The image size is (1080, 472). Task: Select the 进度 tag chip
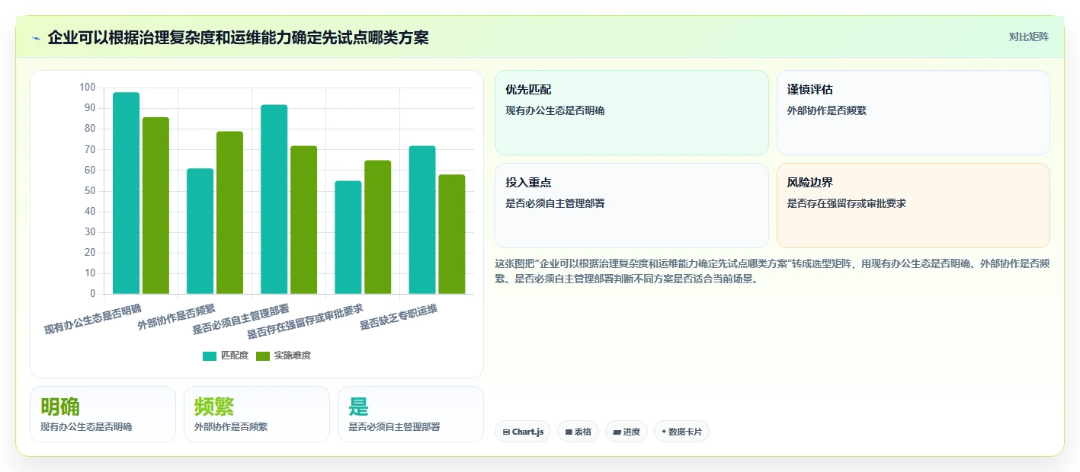(627, 432)
